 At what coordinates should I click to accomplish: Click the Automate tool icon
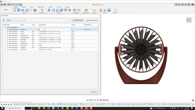coord(42,10)
